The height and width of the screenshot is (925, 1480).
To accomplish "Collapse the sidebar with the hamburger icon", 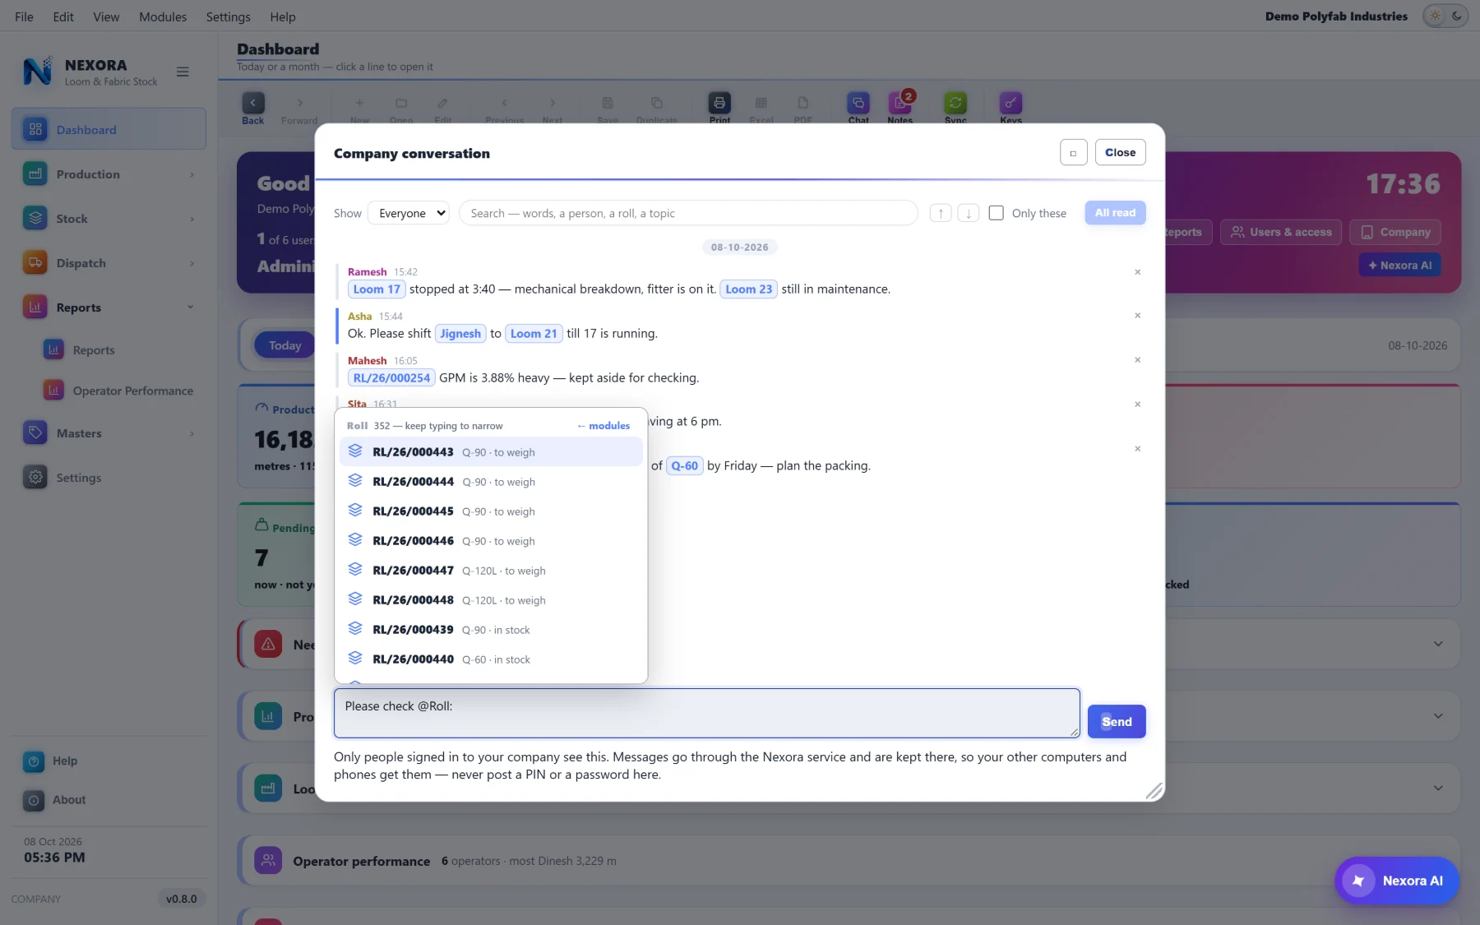I will coord(183,72).
